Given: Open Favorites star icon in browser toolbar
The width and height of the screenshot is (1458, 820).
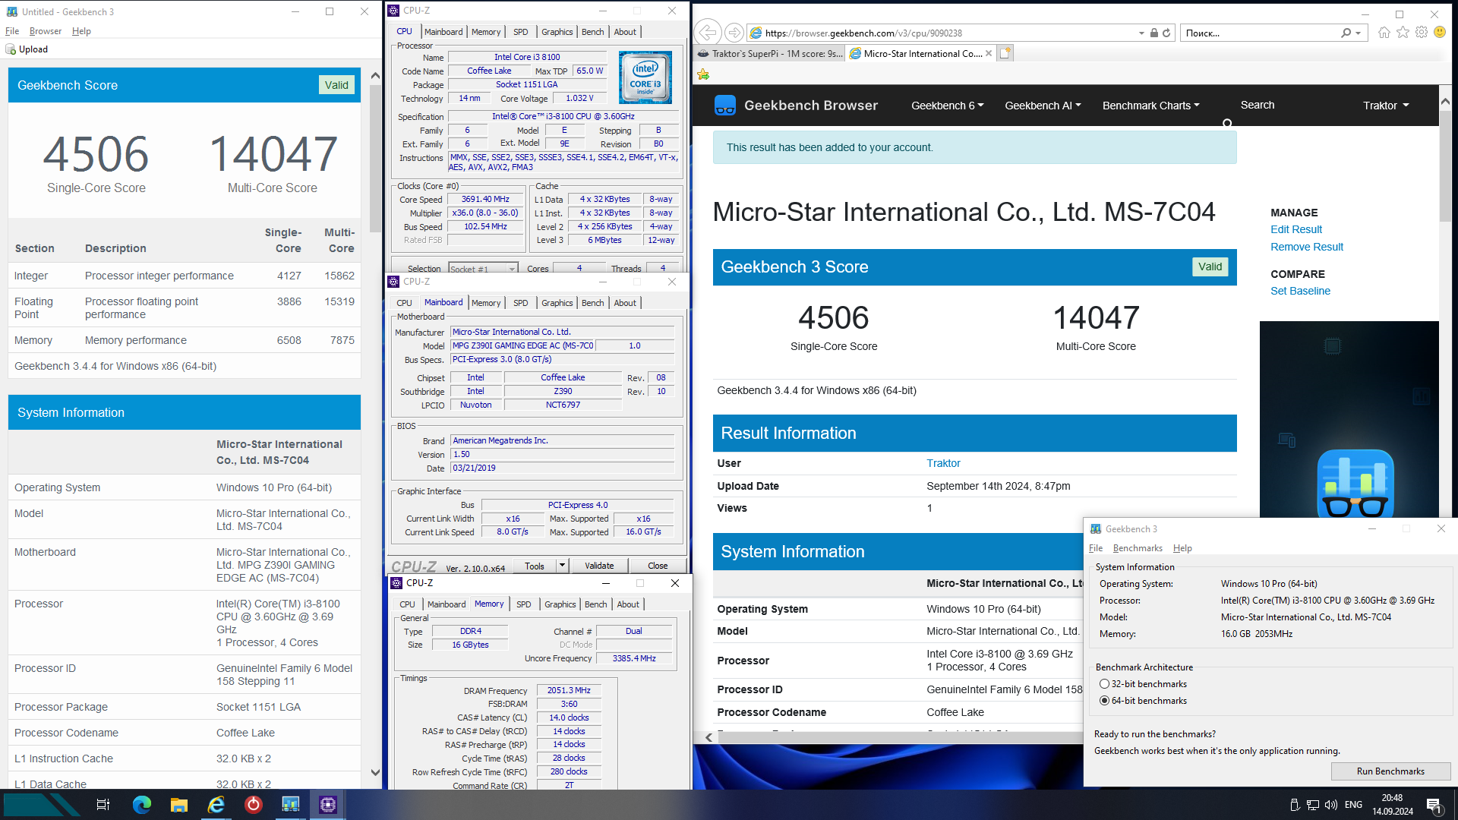Looking at the screenshot, I should click(x=1403, y=33).
